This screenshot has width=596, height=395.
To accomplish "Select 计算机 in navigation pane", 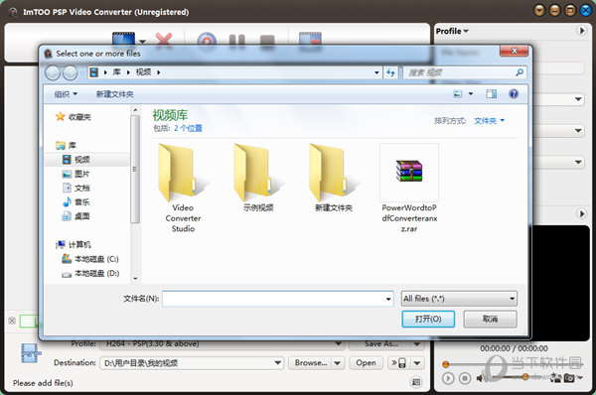I will coord(74,244).
